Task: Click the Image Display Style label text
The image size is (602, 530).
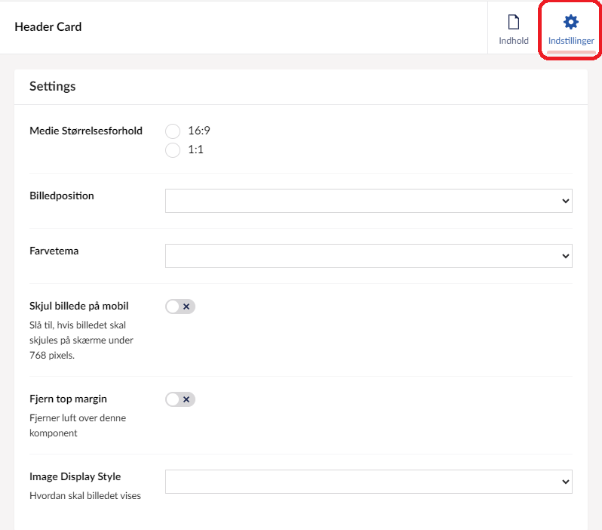Action: (75, 476)
